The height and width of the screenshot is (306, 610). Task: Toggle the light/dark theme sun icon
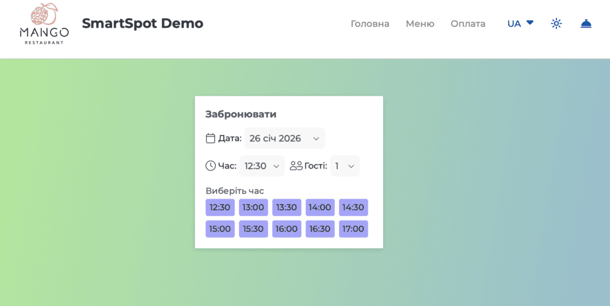point(556,24)
